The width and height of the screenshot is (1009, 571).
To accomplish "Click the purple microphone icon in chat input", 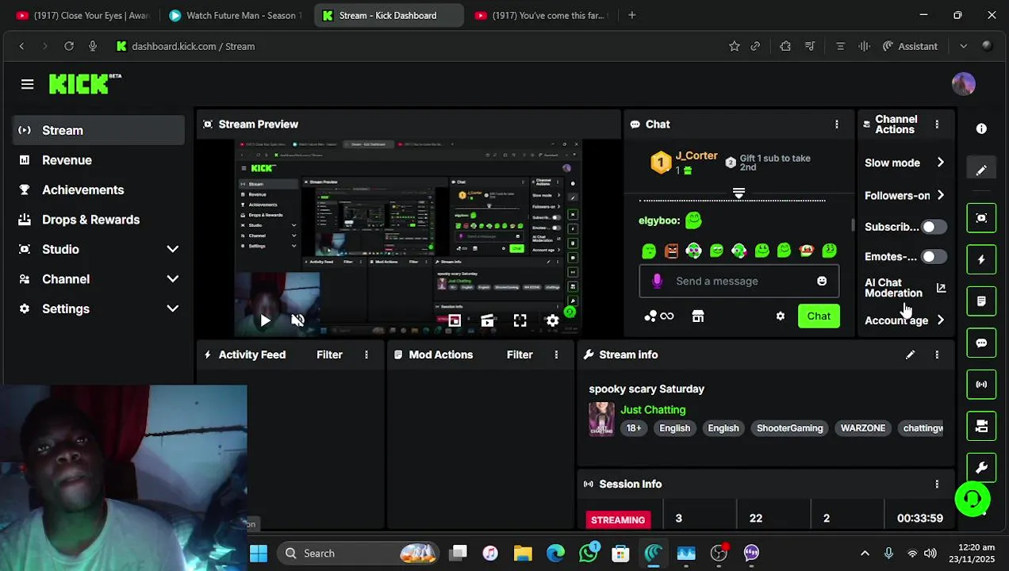I will [657, 281].
